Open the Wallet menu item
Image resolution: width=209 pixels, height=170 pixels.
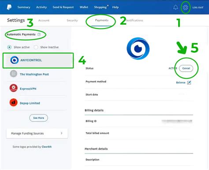click(84, 7)
